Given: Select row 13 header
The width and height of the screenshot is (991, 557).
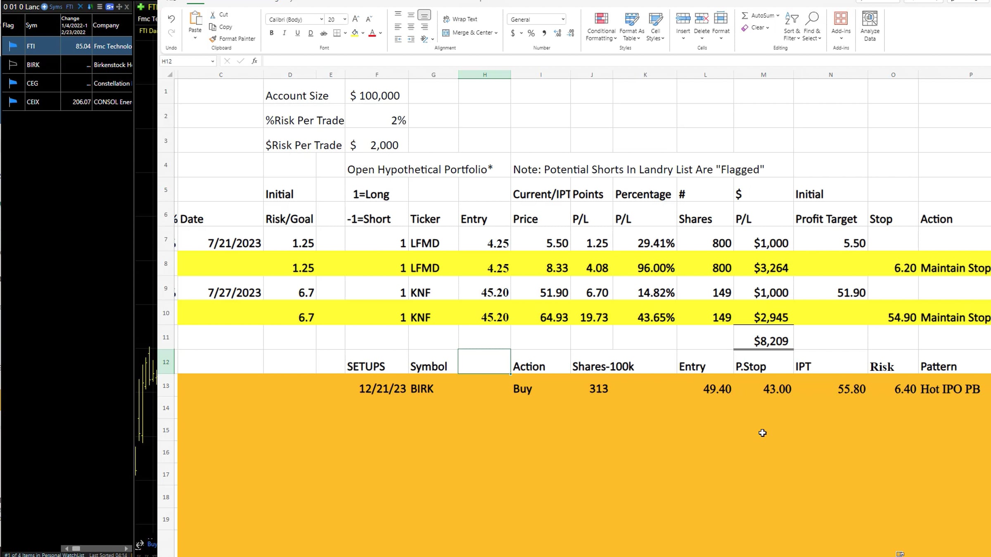Looking at the screenshot, I should [166, 386].
